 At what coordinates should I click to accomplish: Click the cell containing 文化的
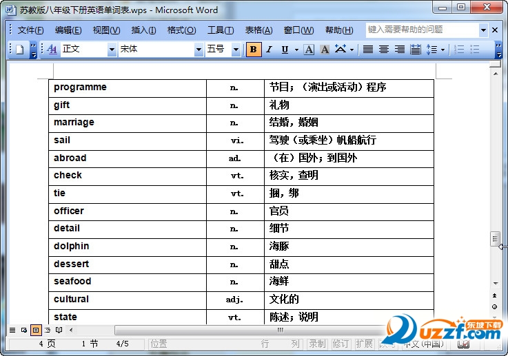pos(349,300)
